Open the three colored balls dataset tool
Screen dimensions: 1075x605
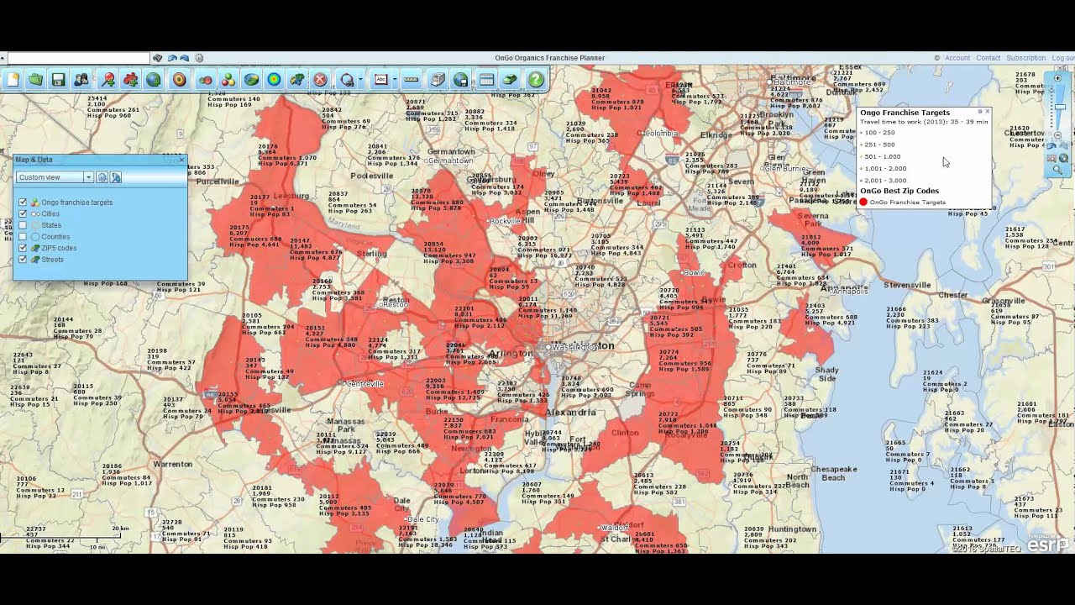pyautogui.click(x=228, y=80)
